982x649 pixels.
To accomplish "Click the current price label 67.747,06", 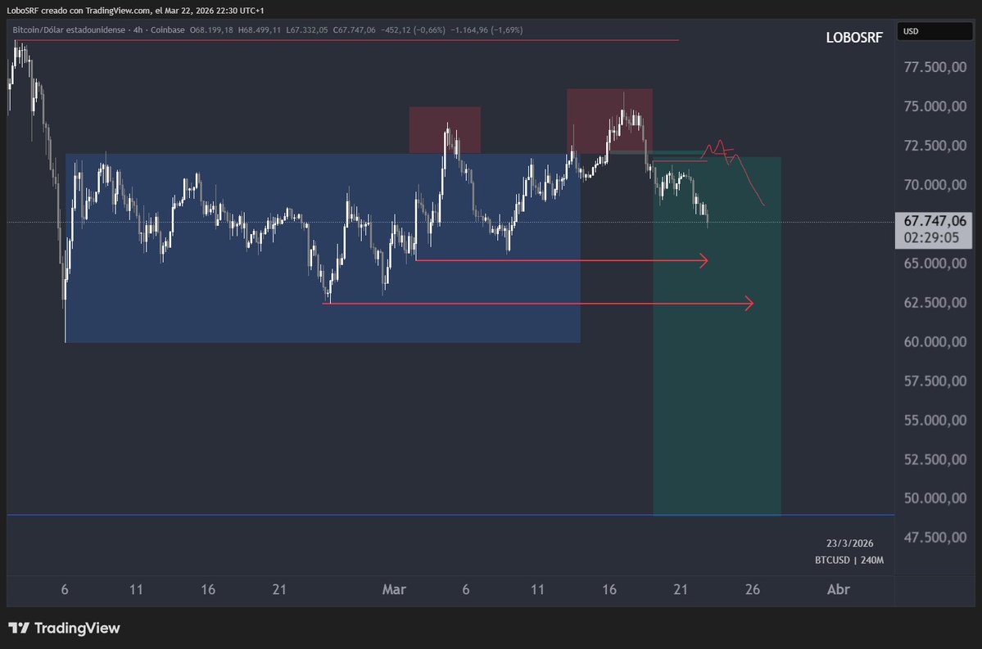I will 934,221.
